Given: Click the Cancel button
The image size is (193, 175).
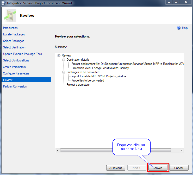Looking at the screenshot, I should 179,168.
